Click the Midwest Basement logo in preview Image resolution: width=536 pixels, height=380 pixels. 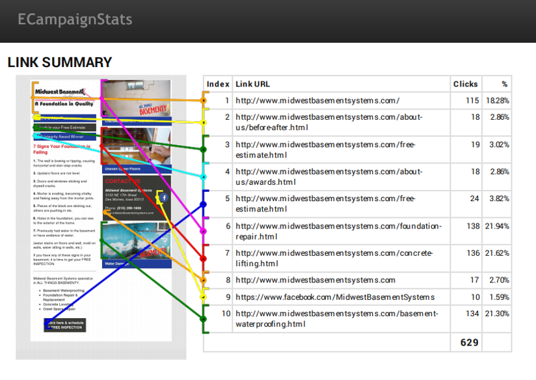(64, 98)
